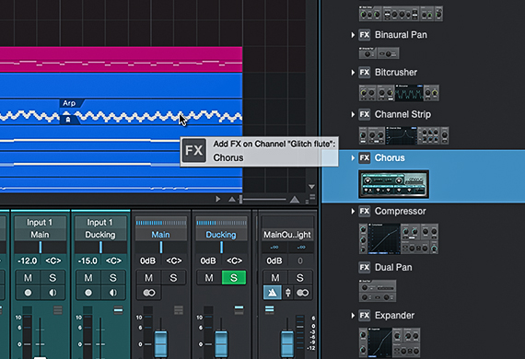Click the FX icon beside Channel Strip
The image size is (525, 359).
pos(365,114)
